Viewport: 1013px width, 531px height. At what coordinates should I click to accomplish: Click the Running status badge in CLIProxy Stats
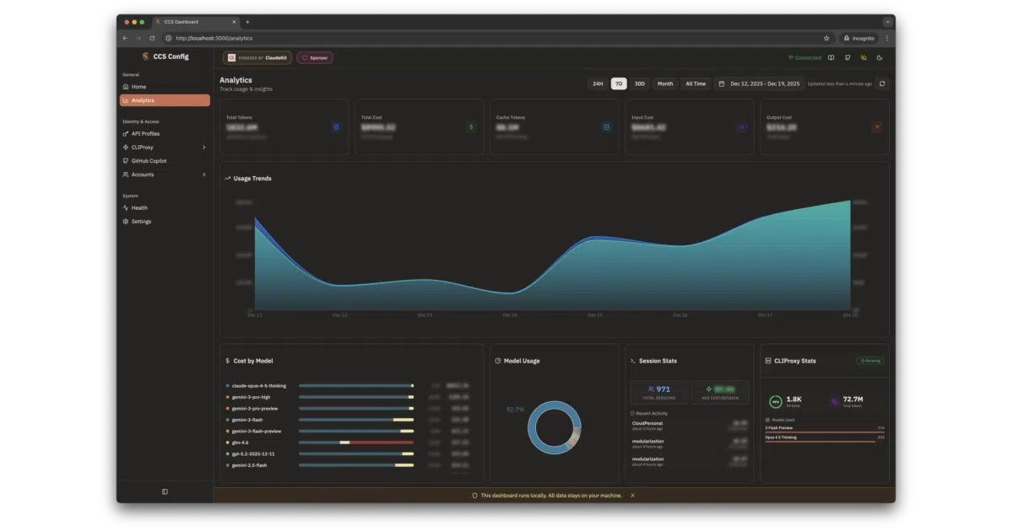click(870, 361)
